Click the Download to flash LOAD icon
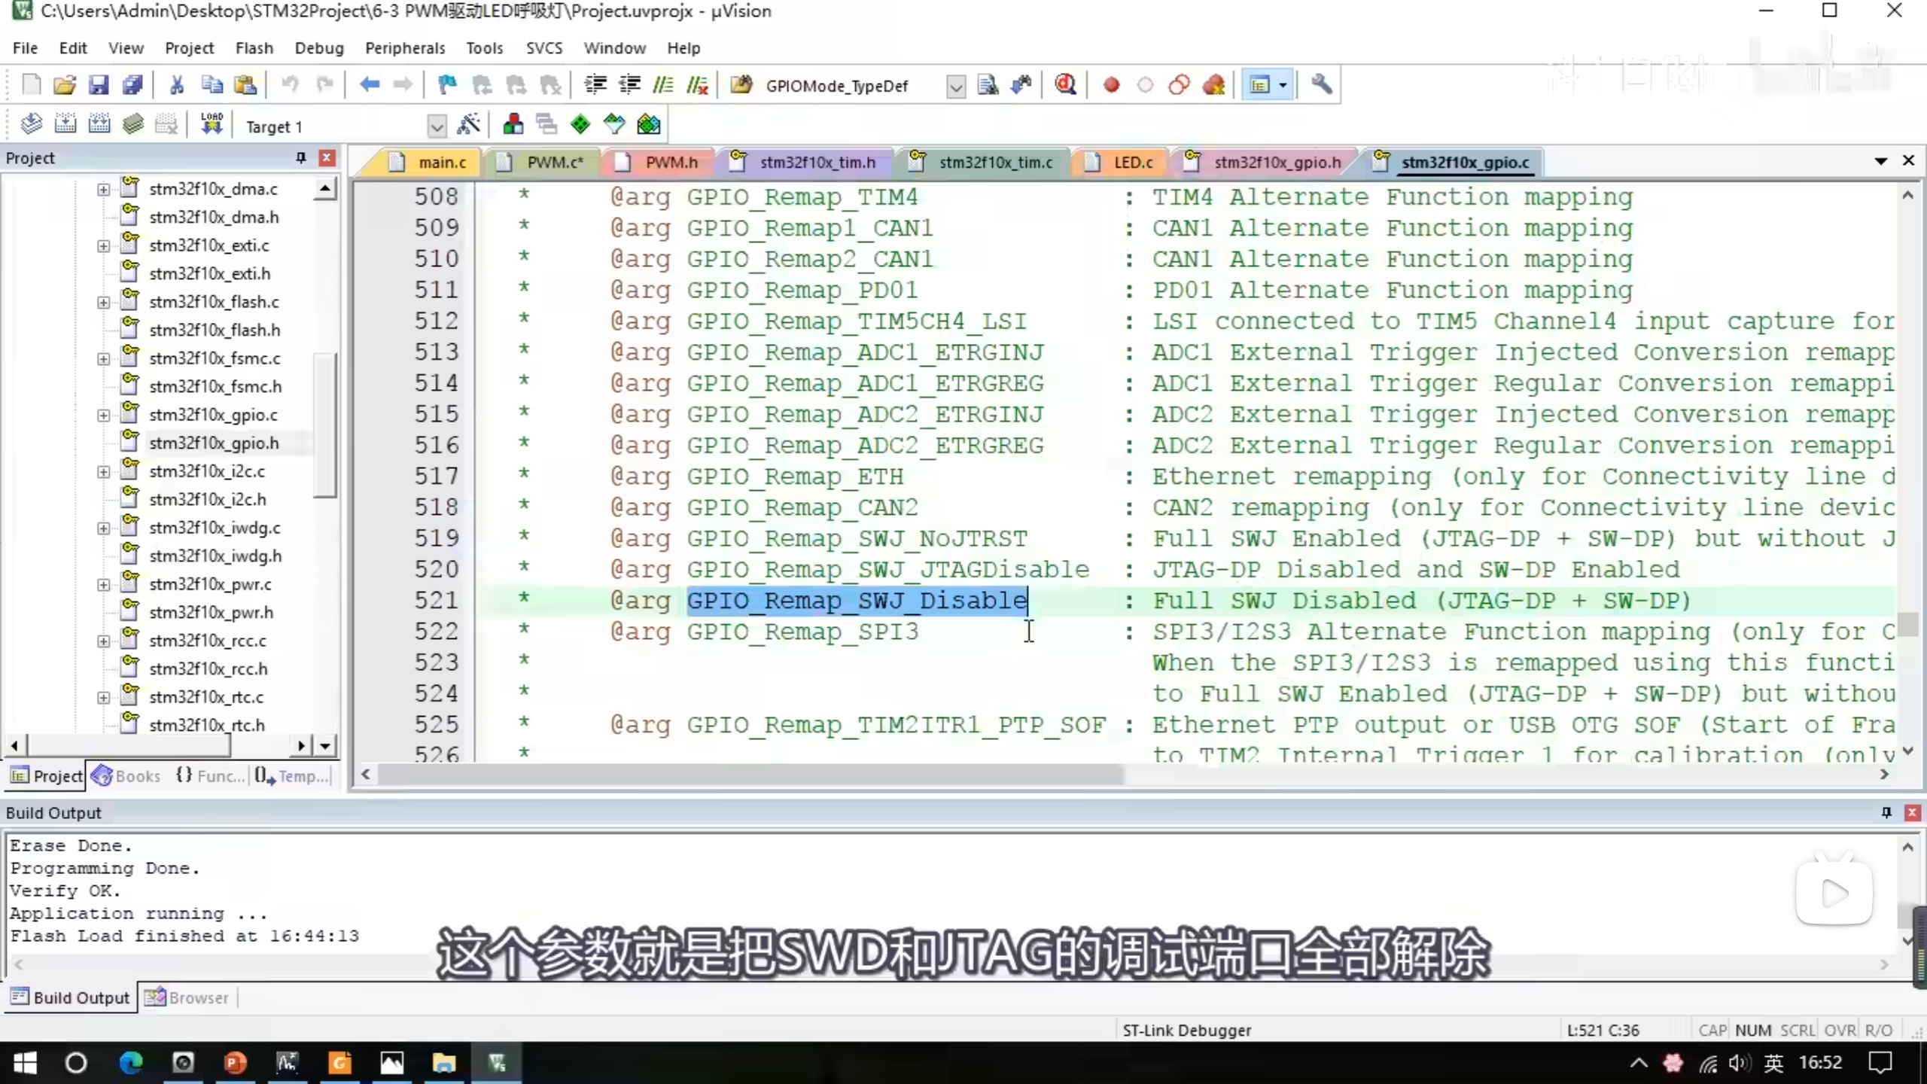Screen dimensions: 1927x1084 [212, 124]
